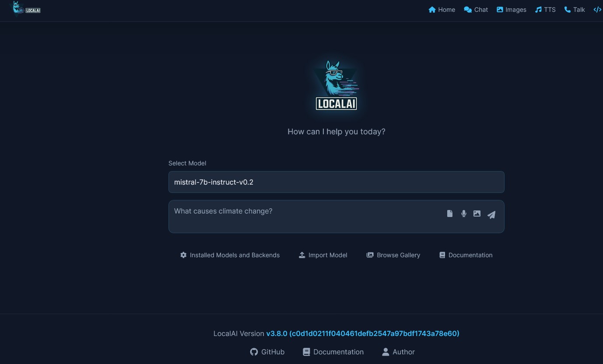
Task: Click the microphone icon to record audio
Action: (463, 213)
